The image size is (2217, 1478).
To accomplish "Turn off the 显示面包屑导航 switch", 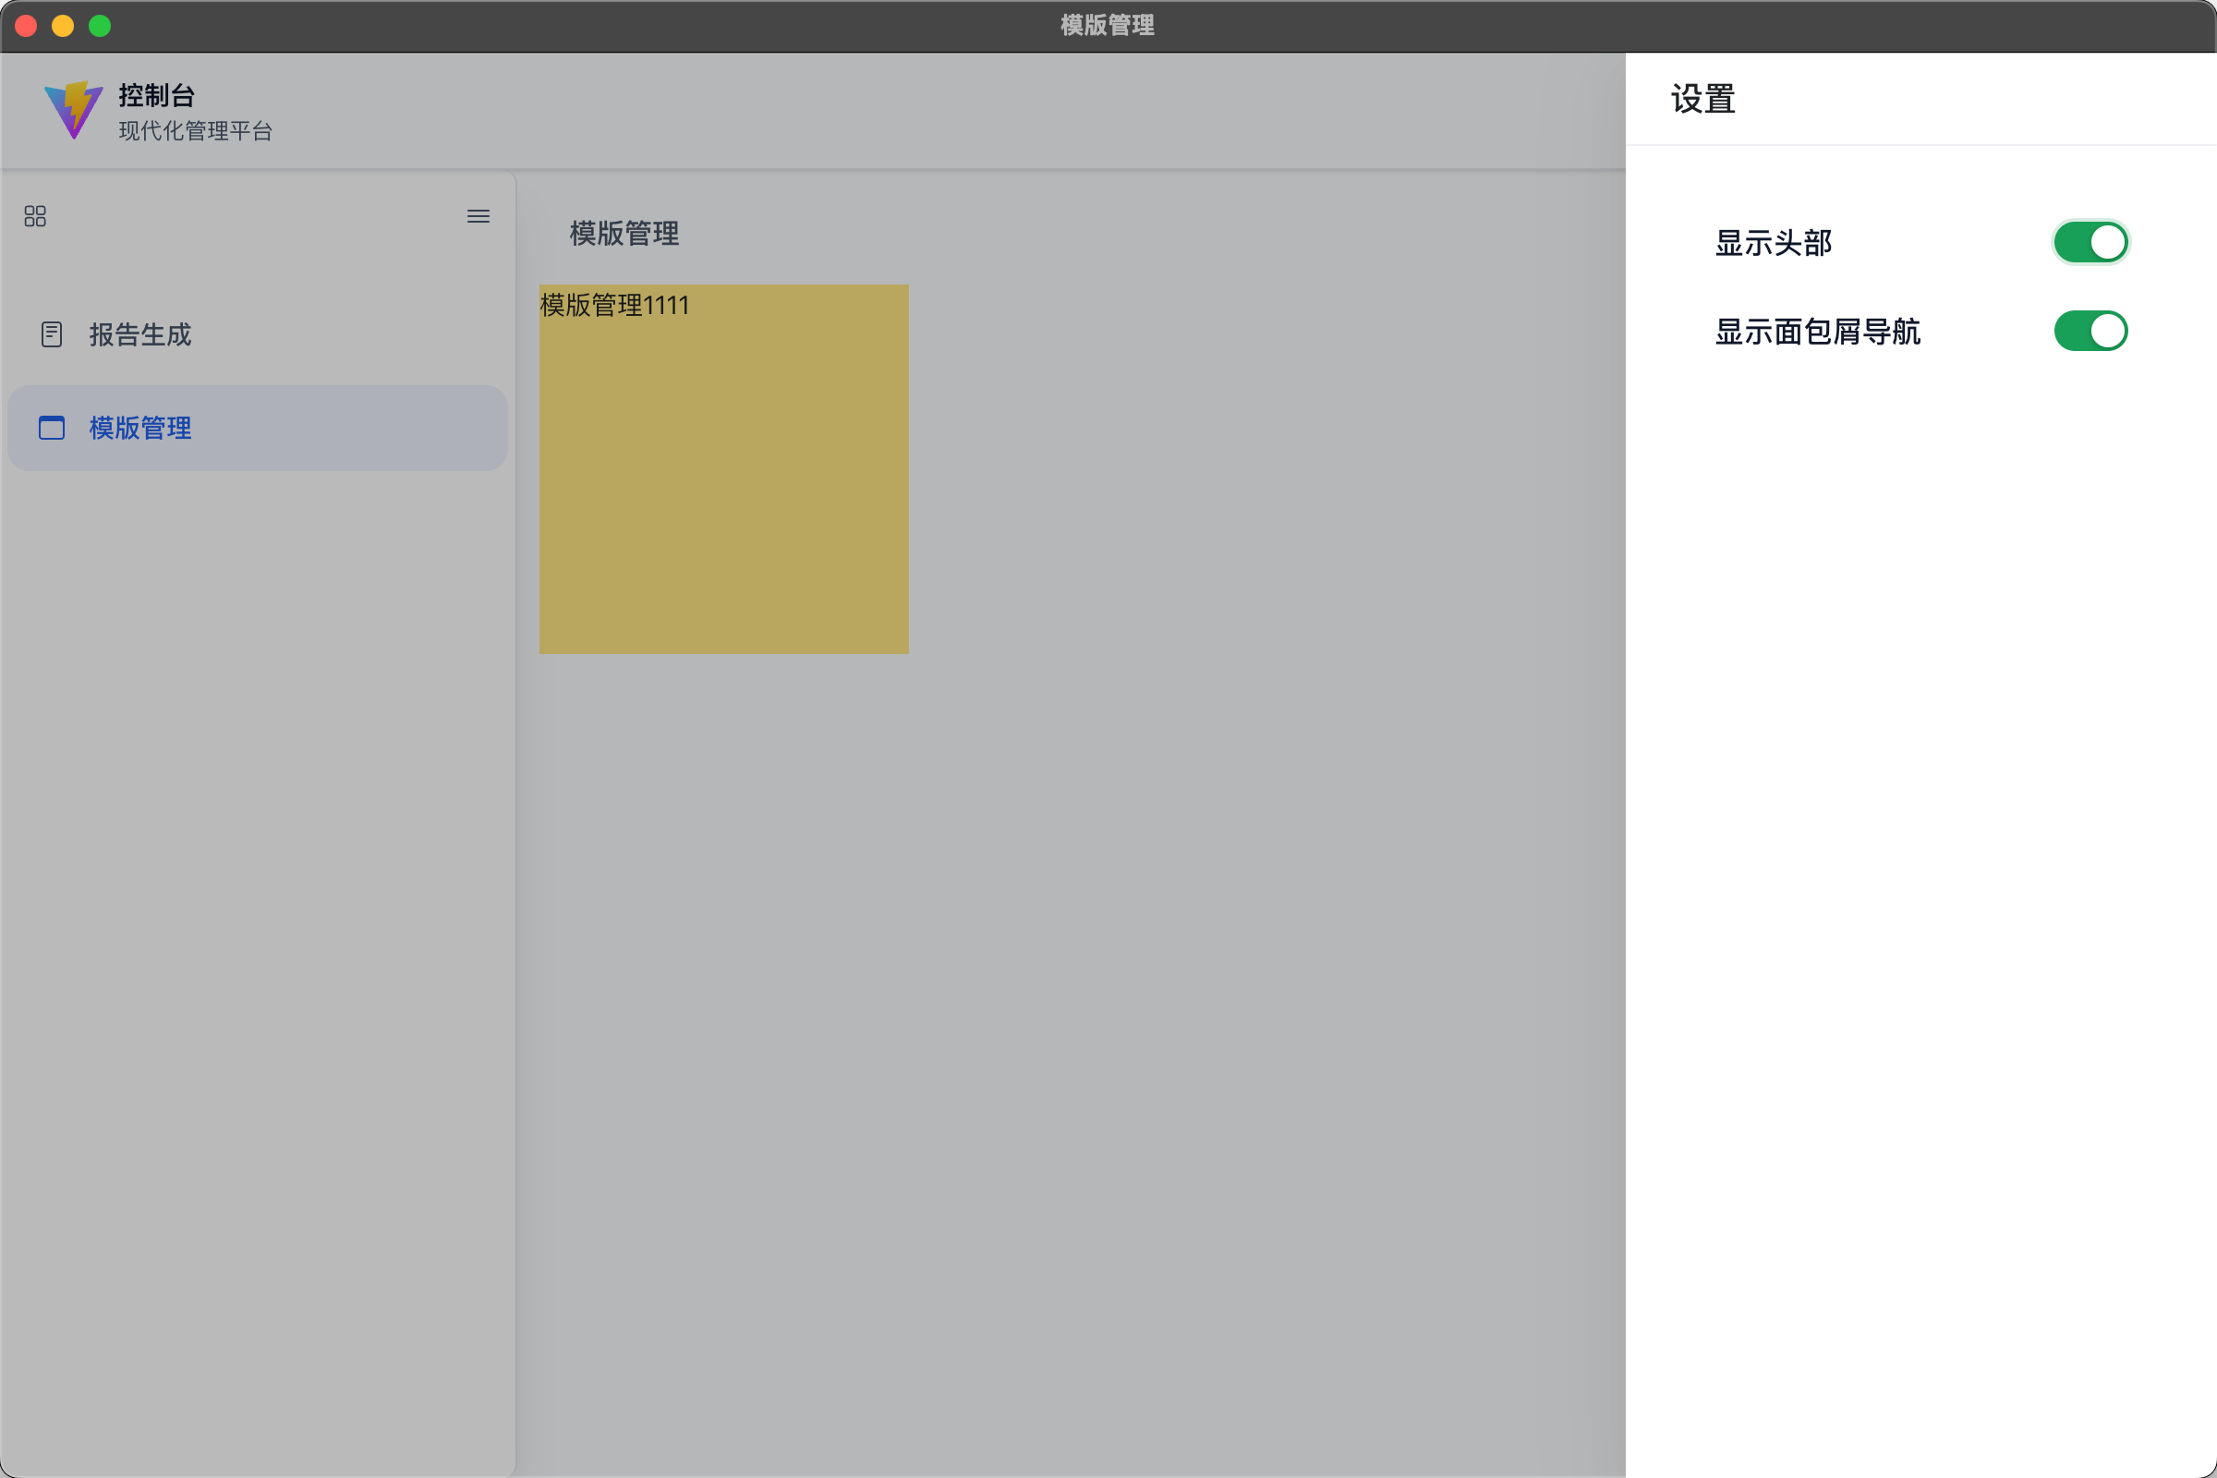I will [2090, 331].
